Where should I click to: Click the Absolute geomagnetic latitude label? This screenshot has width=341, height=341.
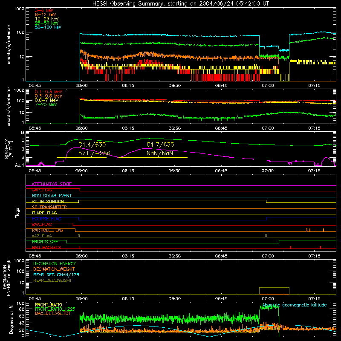click(x=295, y=305)
